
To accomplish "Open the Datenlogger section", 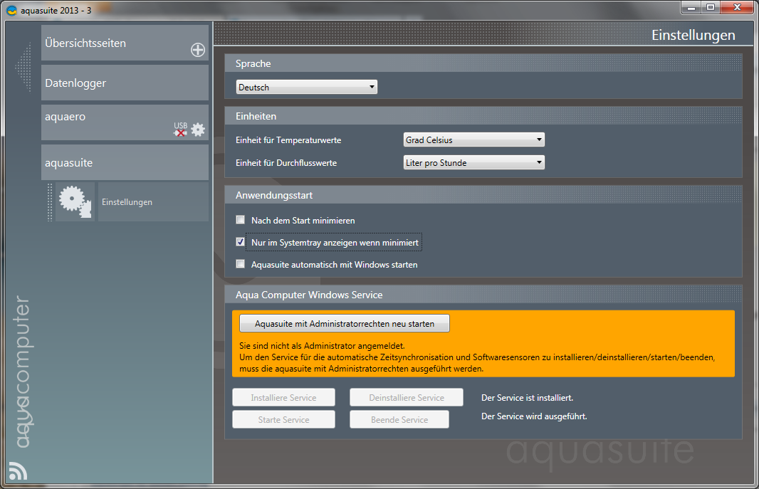I will coord(125,83).
